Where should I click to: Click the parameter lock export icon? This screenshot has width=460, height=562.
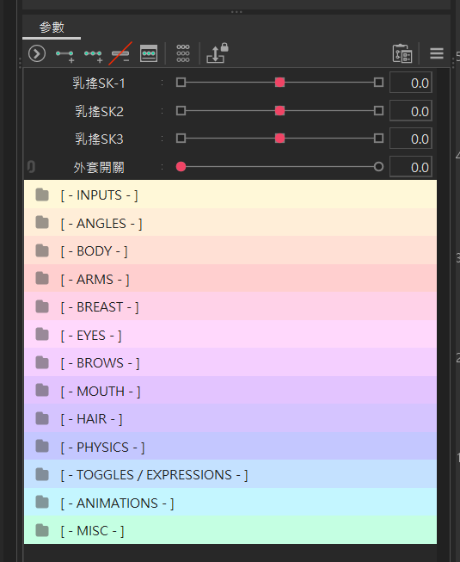pyautogui.click(x=218, y=53)
